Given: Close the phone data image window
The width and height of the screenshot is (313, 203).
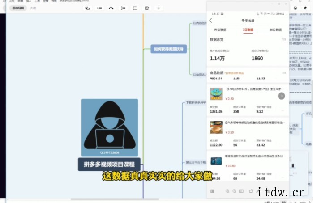Looking at the screenshot, I should pos(286,4).
